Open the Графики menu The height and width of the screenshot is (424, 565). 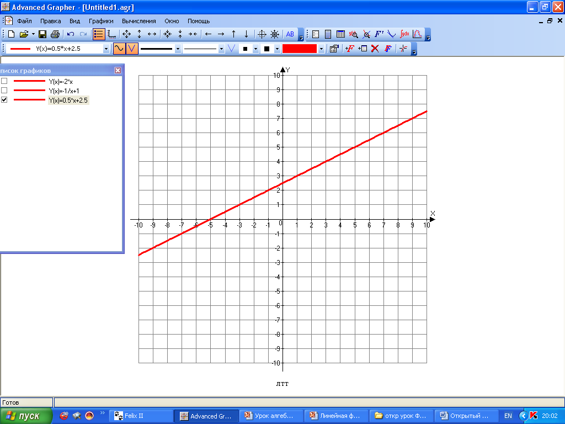tap(102, 21)
